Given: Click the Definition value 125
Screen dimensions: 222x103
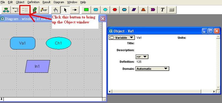Looking at the screenshot, I should (x=139, y=62).
